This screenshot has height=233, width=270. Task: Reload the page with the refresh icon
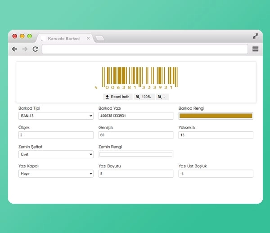(x=35, y=49)
